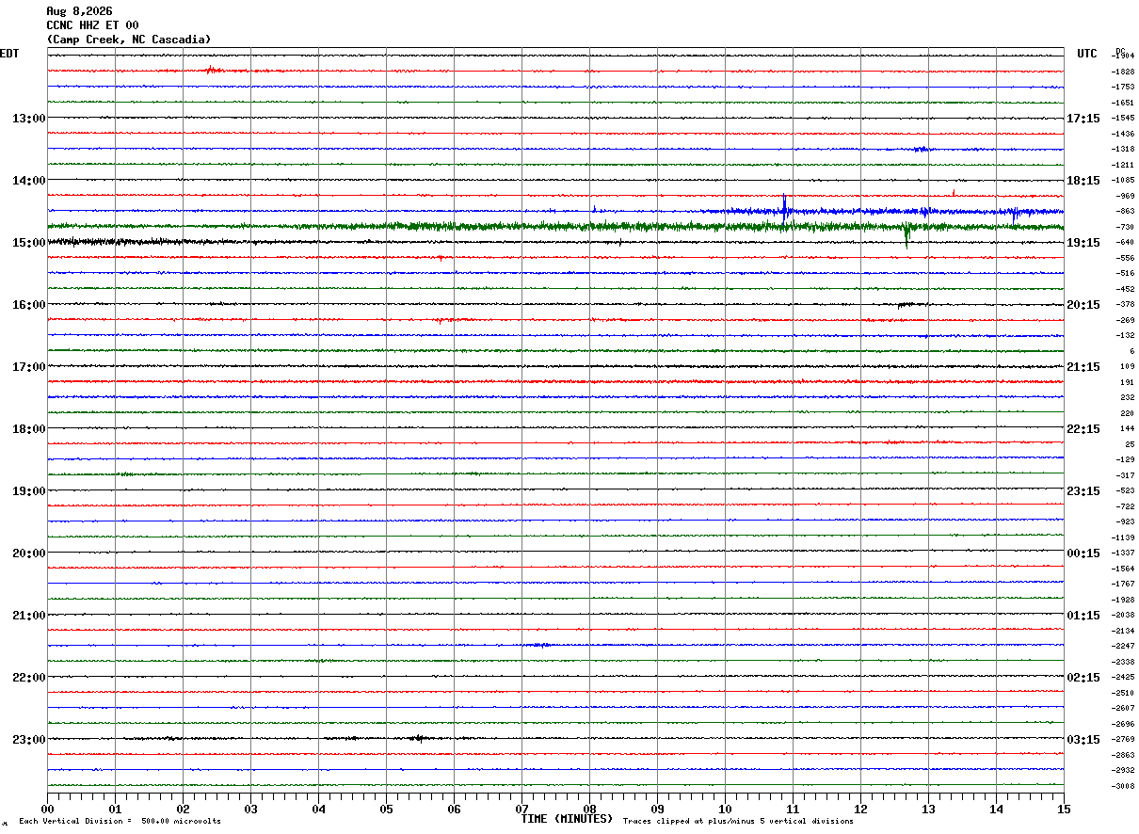Click the large blue spike near minute 11
The image size is (1139, 834).
(x=784, y=208)
